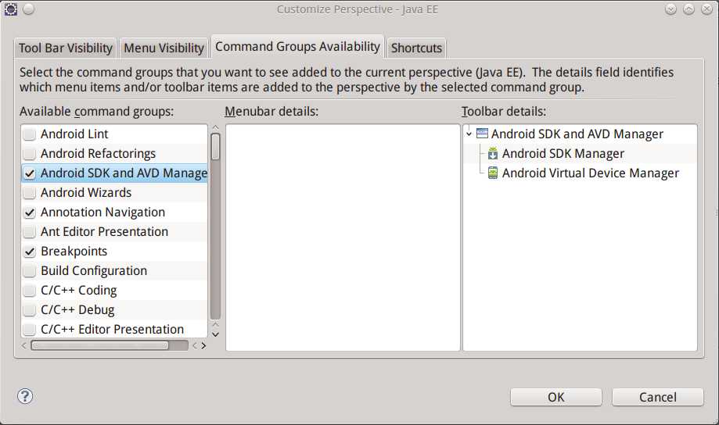Viewport: 719px width, 425px height.
Task: Click the command groups list scroll-up arrow
Action: [215, 127]
